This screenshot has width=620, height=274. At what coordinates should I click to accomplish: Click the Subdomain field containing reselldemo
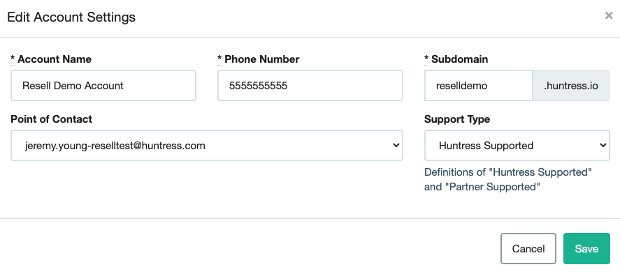pyautogui.click(x=478, y=86)
